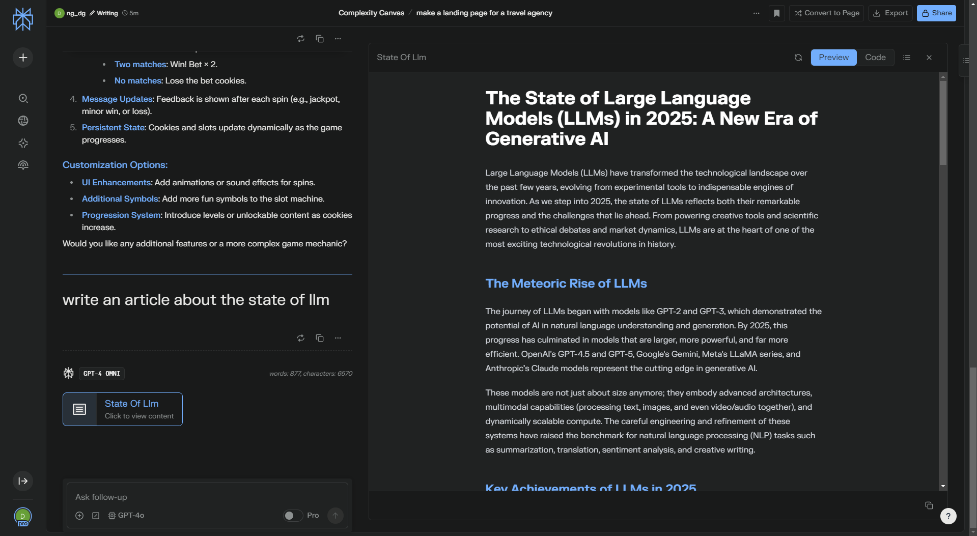This screenshot has height=536, width=977.
Task: Copy canvas content with bottom-right icon
Action: pos(929,505)
